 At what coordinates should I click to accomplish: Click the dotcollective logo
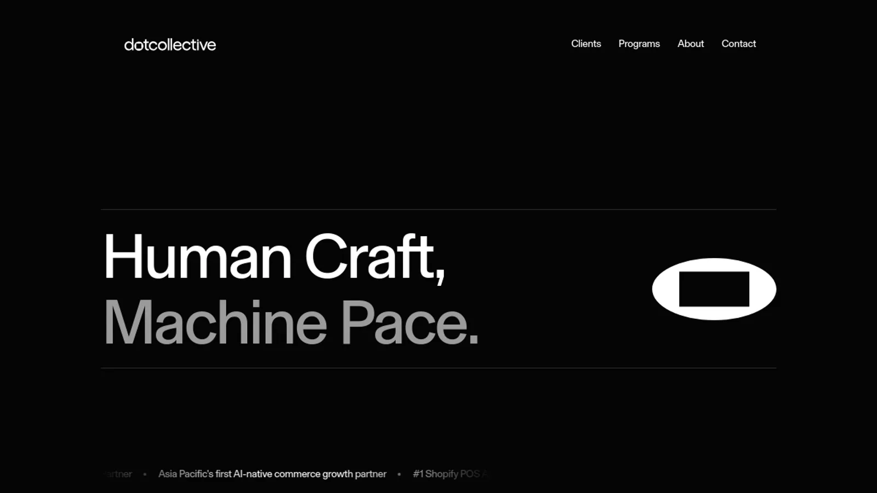[170, 44]
